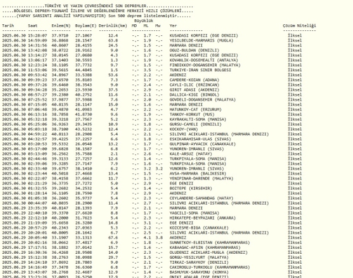This screenshot has width=353, height=278.
Task: Select the 'Enlem(N)' column heading
Action: point(61,26)
